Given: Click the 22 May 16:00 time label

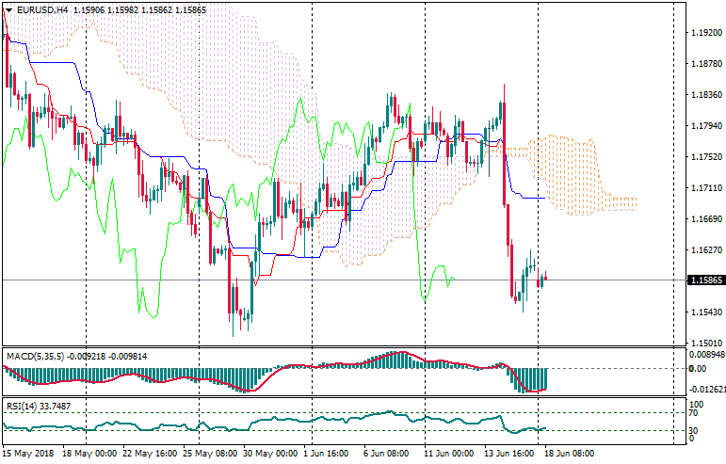Looking at the screenshot, I should (x=153, y=454).
